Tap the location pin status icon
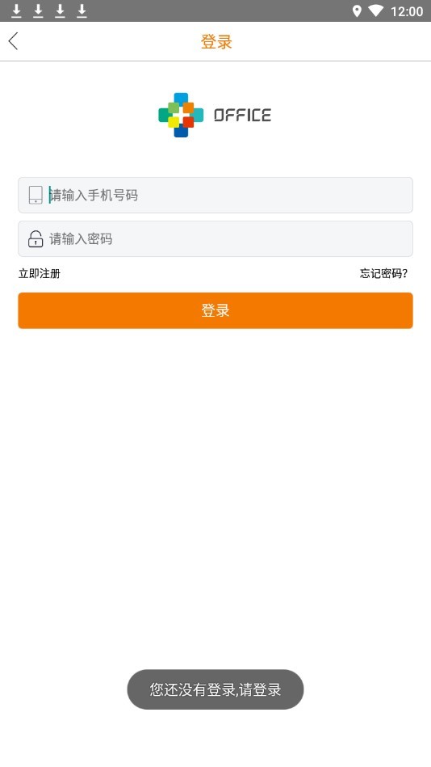This screenshot has height=767, width=431. (358, 11)
